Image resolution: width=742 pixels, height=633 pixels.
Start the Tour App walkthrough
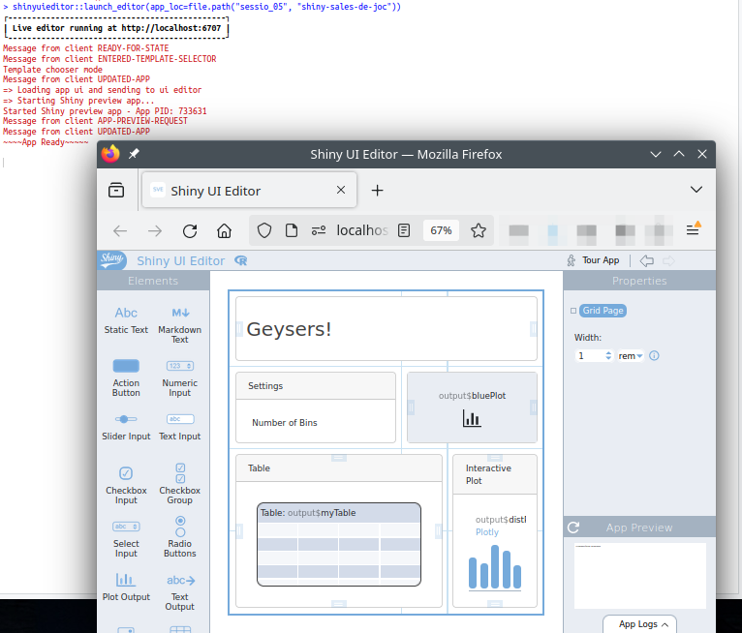593,260
